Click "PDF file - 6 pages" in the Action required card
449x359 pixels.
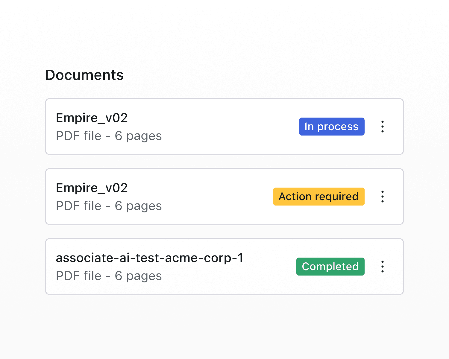point(109,206)
